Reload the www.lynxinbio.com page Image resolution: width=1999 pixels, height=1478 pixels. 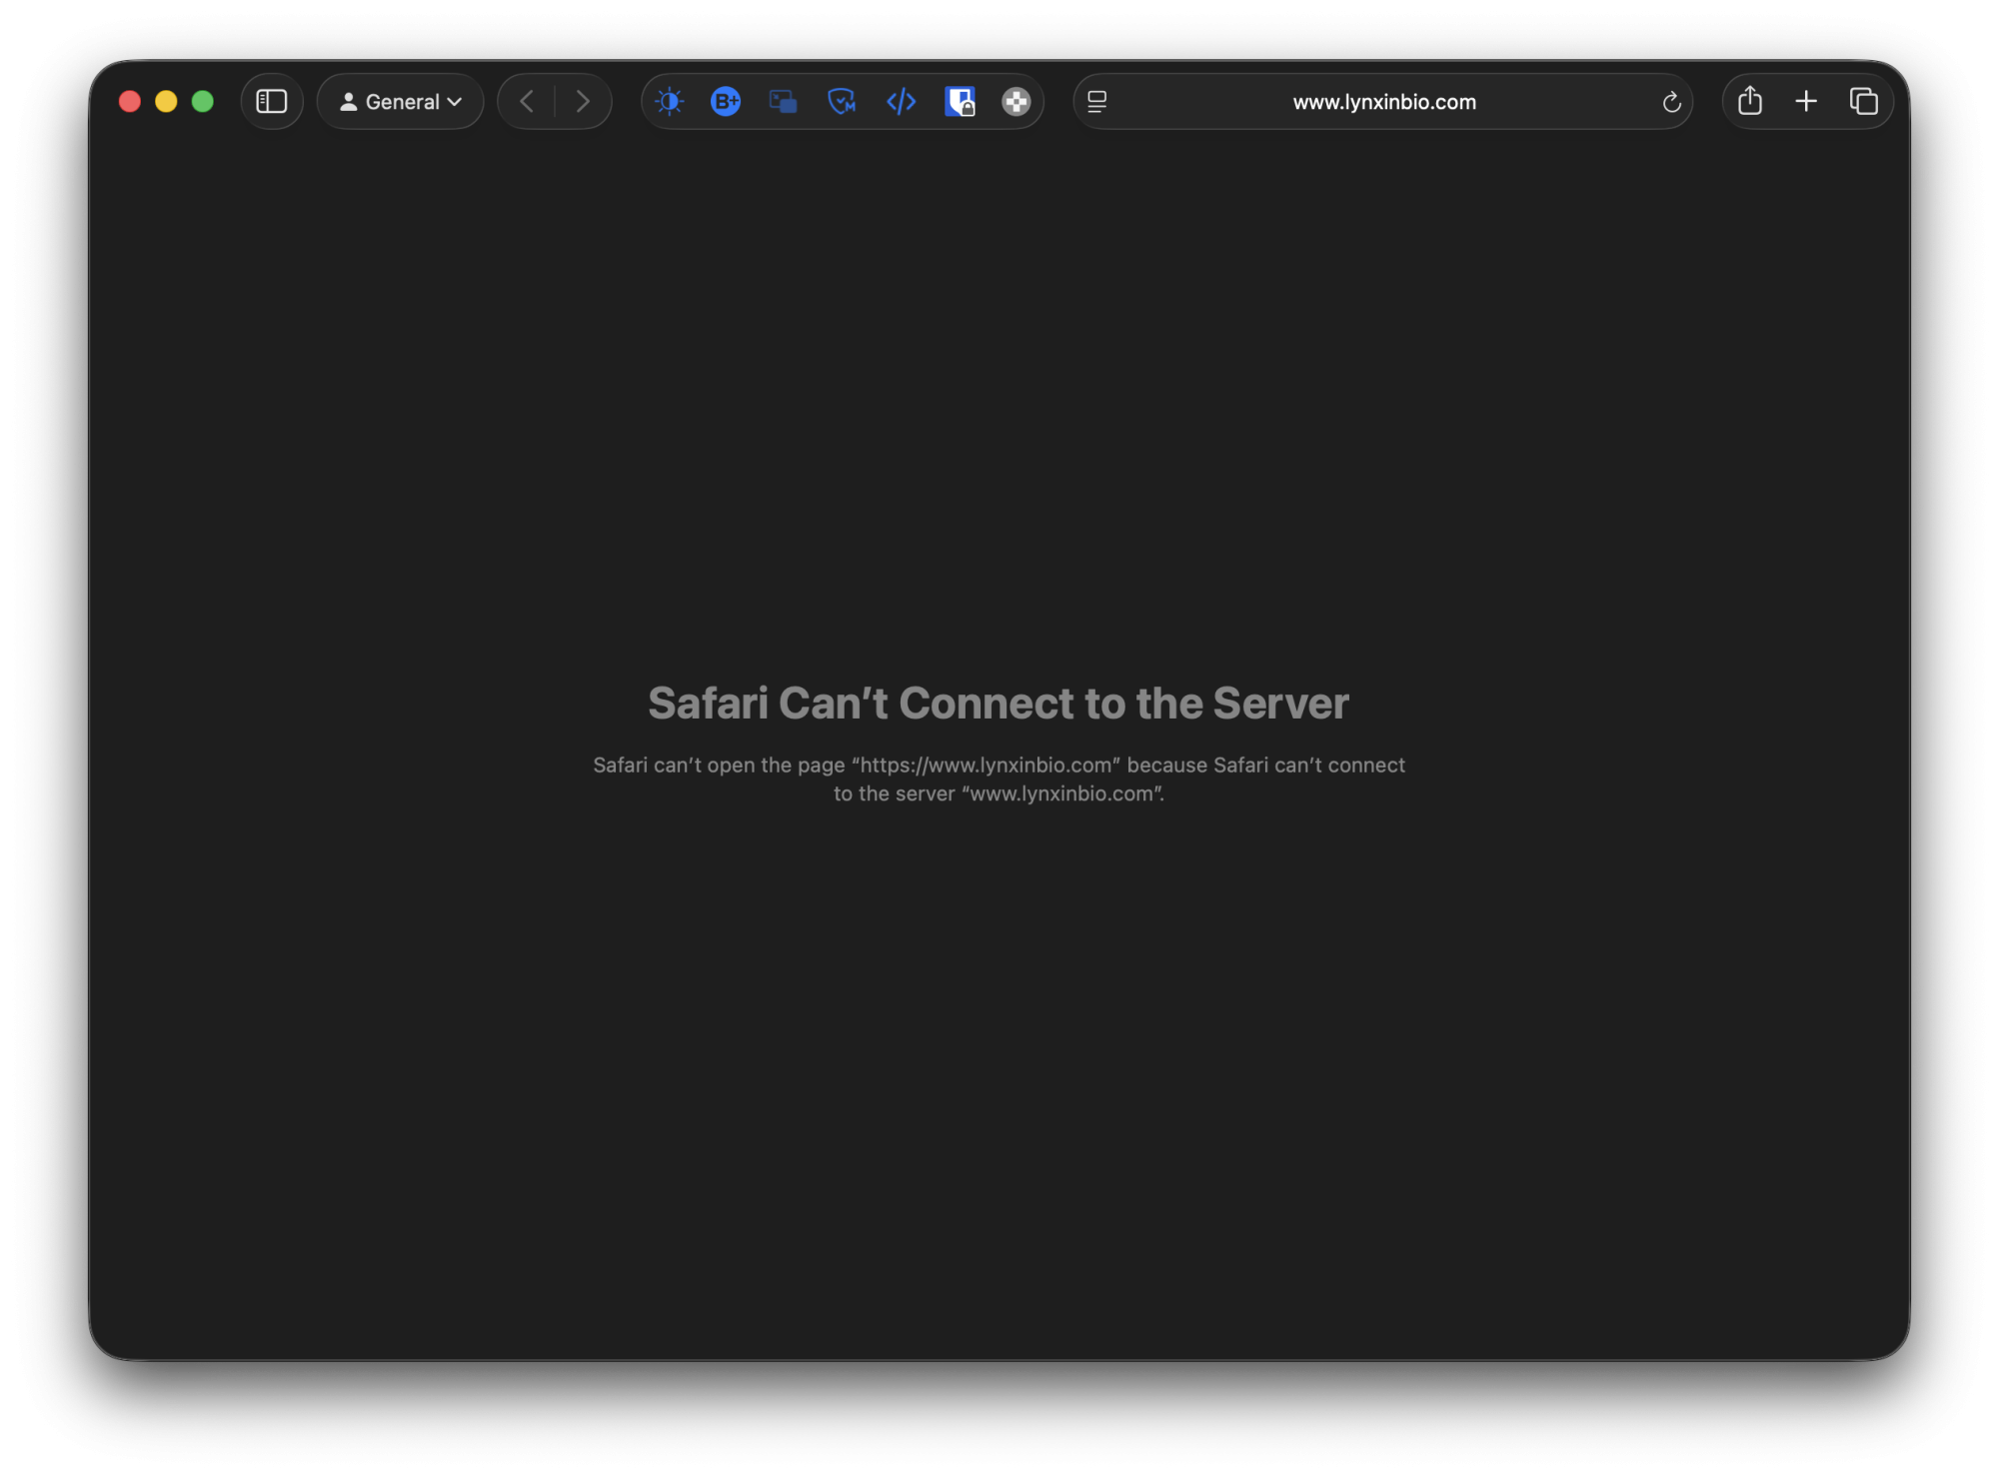pos(1672,101)
